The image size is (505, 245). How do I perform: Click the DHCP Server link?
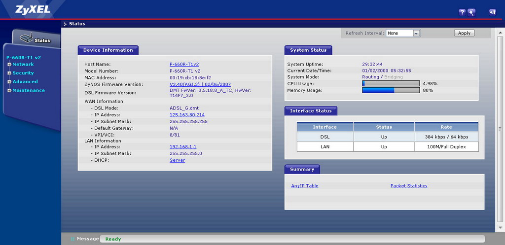[178, 160]
